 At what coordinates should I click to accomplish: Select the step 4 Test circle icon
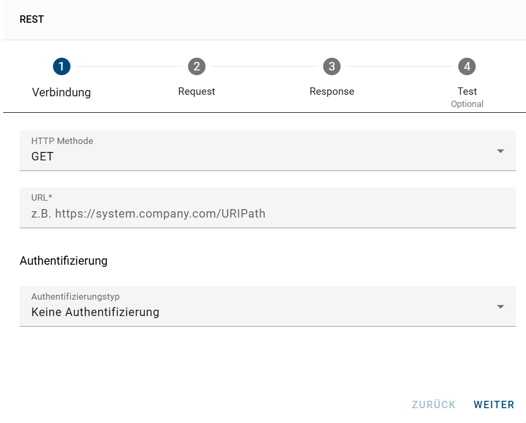tap(467, 66)
